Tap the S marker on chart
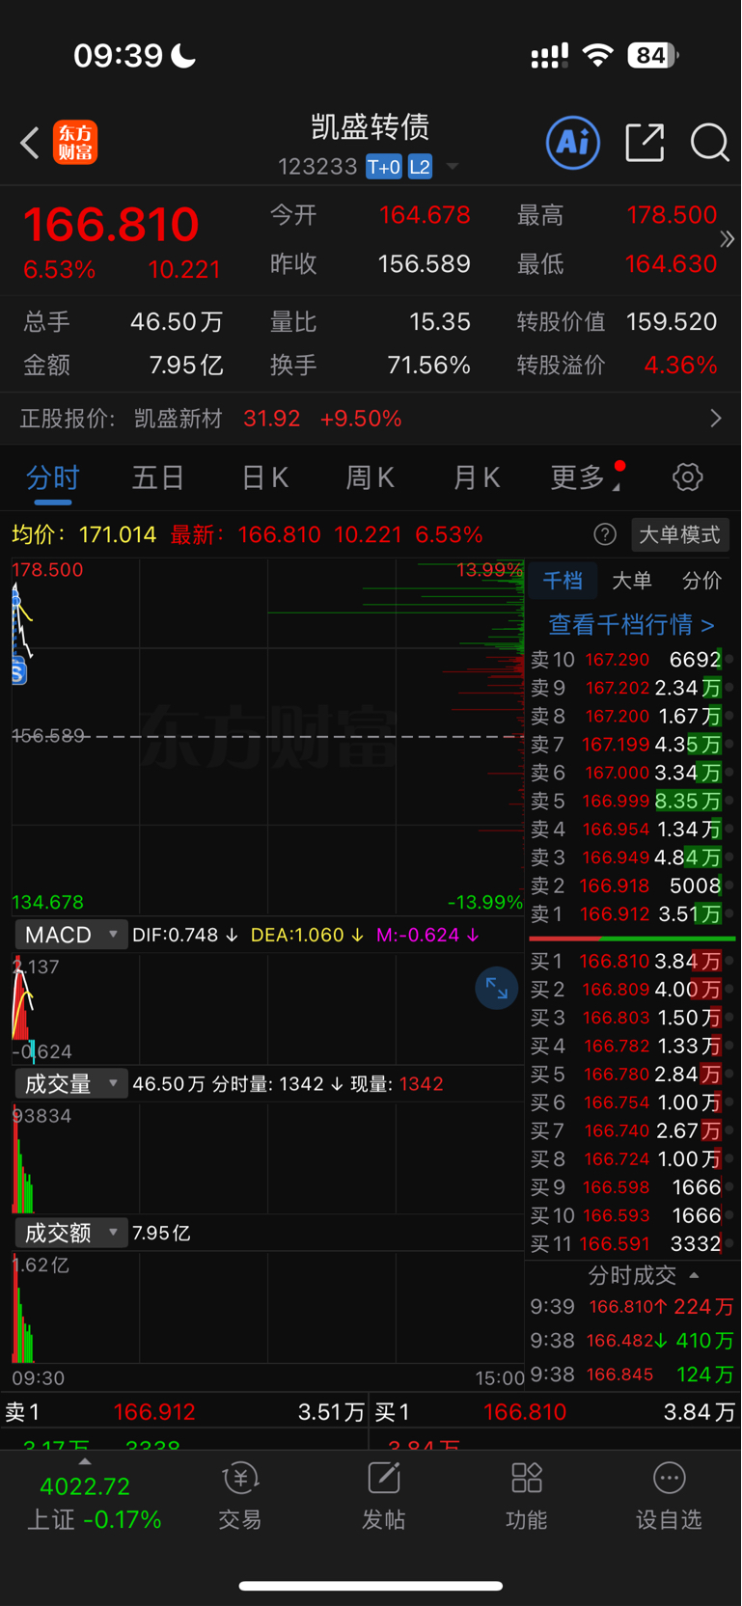 click(x=18, y=671)
